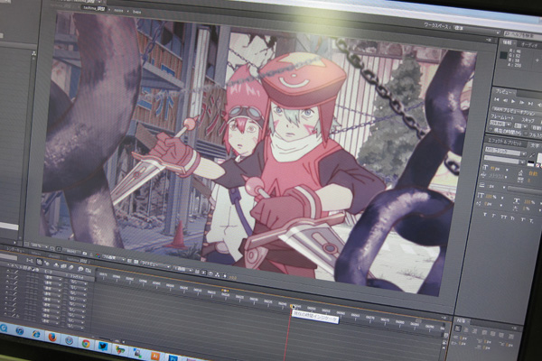
Task: Take a snapshot with the viewer camera icon
Action: click(85, 254)
